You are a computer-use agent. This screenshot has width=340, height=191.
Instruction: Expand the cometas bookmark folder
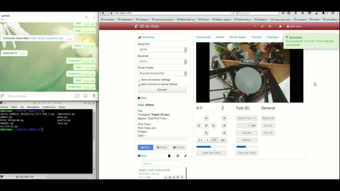108,20
